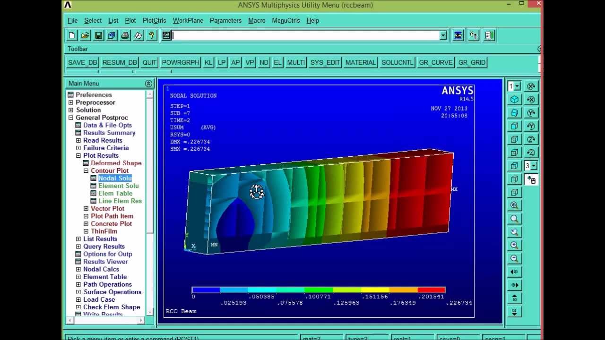Click the POWRGRPH toolbar button
605x340 pixels.
(181, 62)
